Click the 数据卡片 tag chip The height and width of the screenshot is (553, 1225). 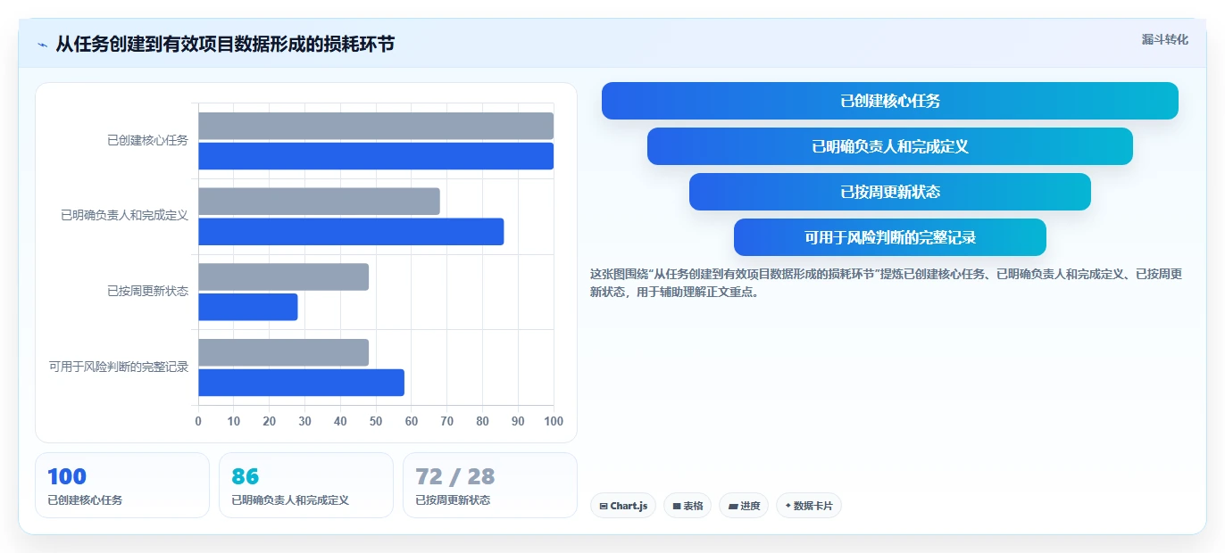(809, 506)
